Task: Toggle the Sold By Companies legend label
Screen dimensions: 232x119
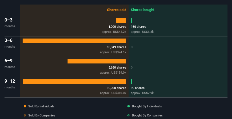Action: tap(42, 115)
